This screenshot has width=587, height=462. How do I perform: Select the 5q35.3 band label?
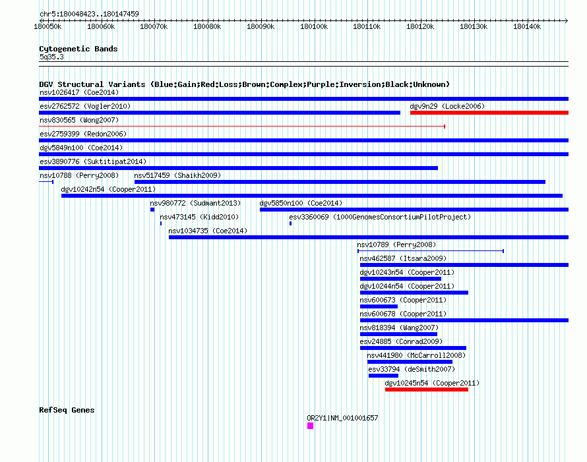(x=51, y=57)
